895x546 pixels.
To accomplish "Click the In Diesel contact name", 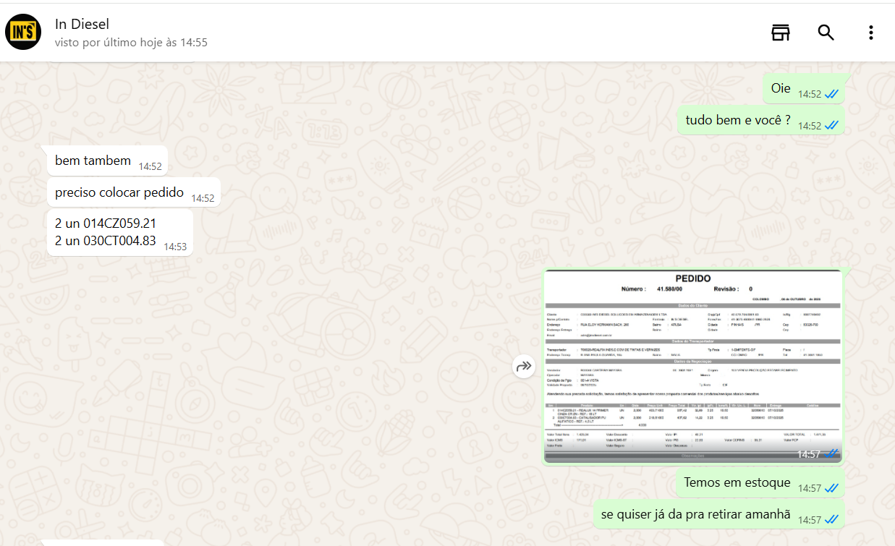I will (x=82, y=25).
